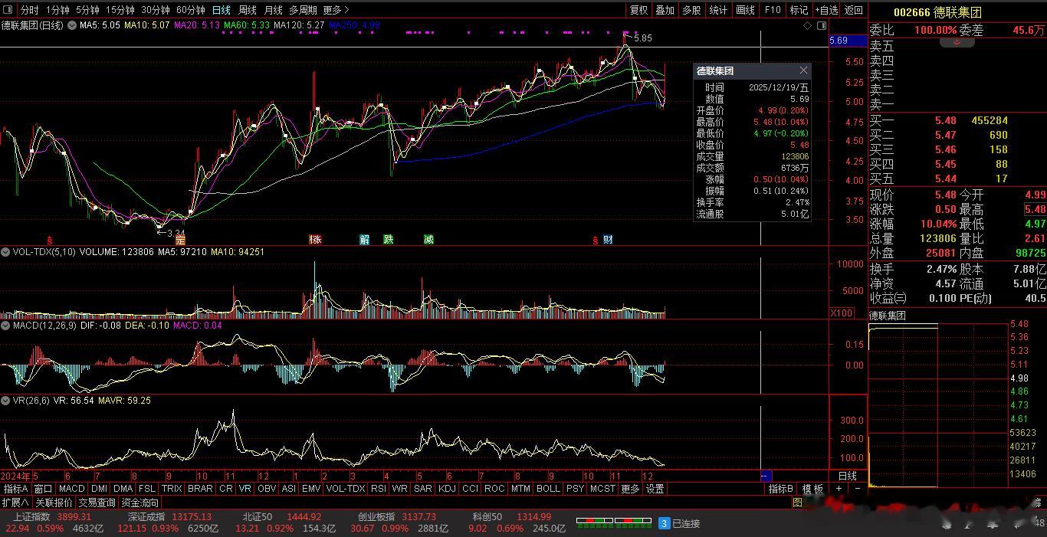Viewport: 1047px width, 537px height.
Task: Expand the order book with the red chevron
Action: 957,43
